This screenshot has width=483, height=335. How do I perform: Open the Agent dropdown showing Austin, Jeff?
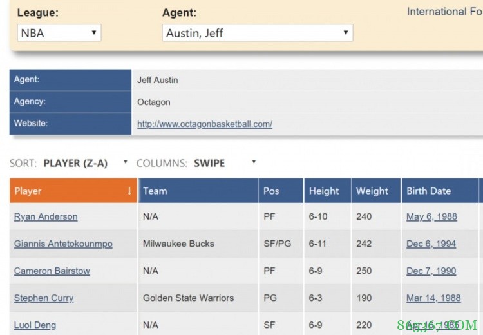pyautogui.click(x=257, y=33)
